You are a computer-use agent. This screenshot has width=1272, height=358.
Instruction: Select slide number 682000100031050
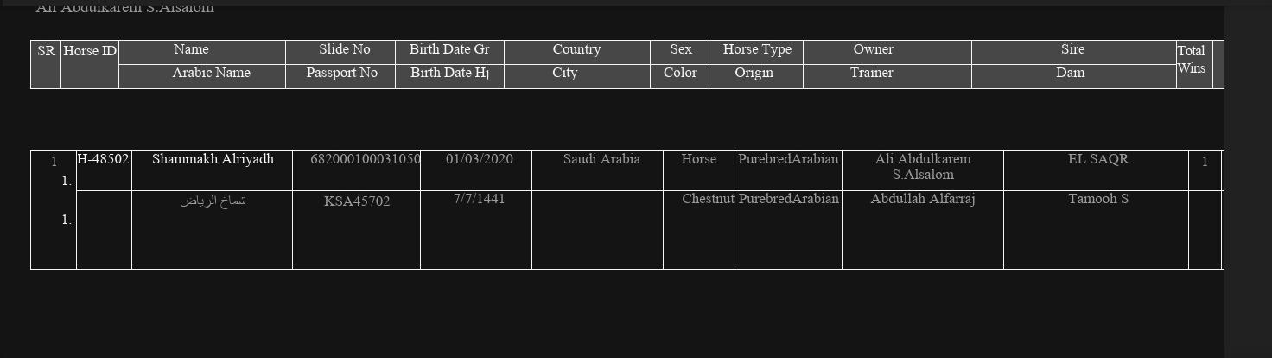click(x=365, y=159)
